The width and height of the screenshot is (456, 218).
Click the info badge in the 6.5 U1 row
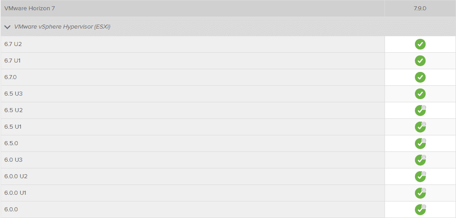(x=424, y=124)
